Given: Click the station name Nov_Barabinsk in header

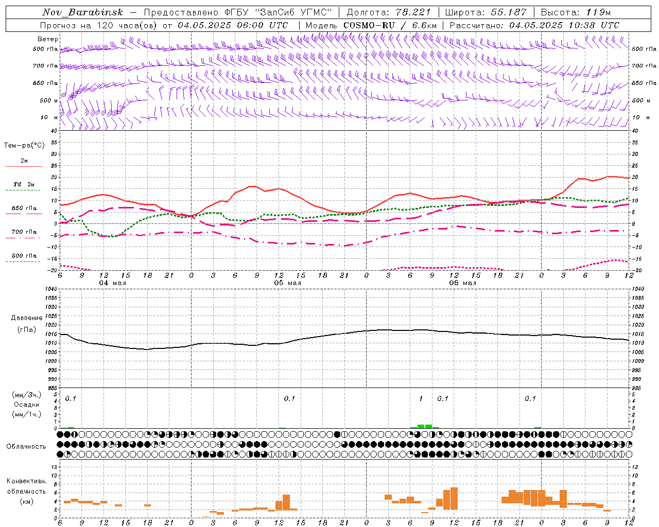Looking at the screenshot, I should pos(82,12).
